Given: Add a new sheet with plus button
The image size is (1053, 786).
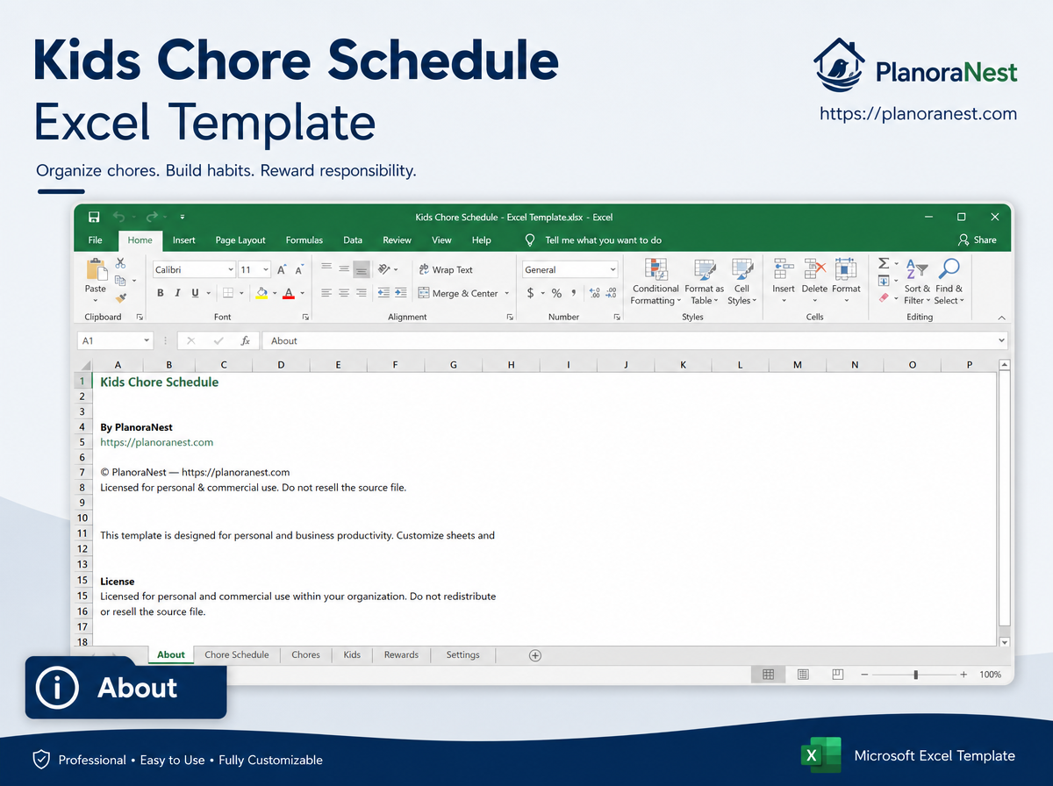Looking at the screenshot, I should point(535,655).
